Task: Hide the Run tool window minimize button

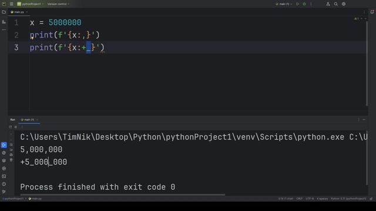Action: (364, 120)
